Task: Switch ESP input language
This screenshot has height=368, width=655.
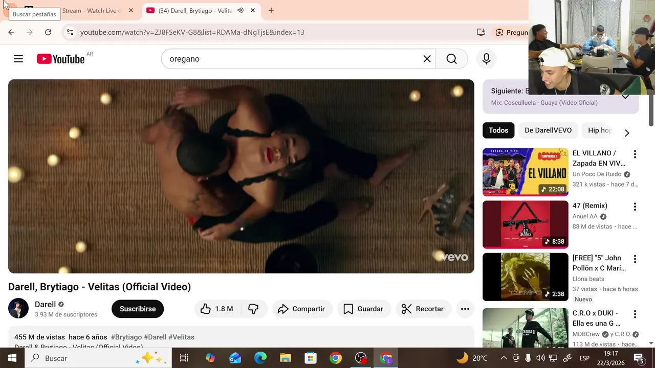Action: [584, 358]
